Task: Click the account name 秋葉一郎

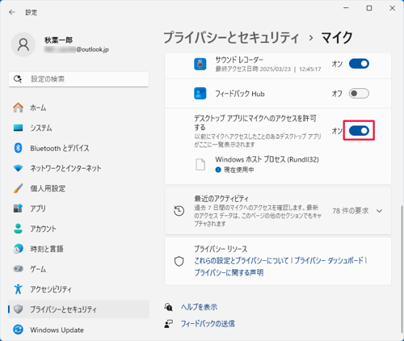Action: coord(58,40)
